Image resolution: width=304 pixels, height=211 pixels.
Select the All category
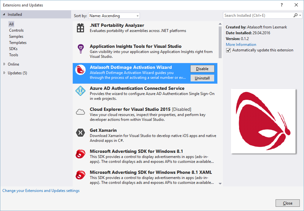click(x=11, y=24)
